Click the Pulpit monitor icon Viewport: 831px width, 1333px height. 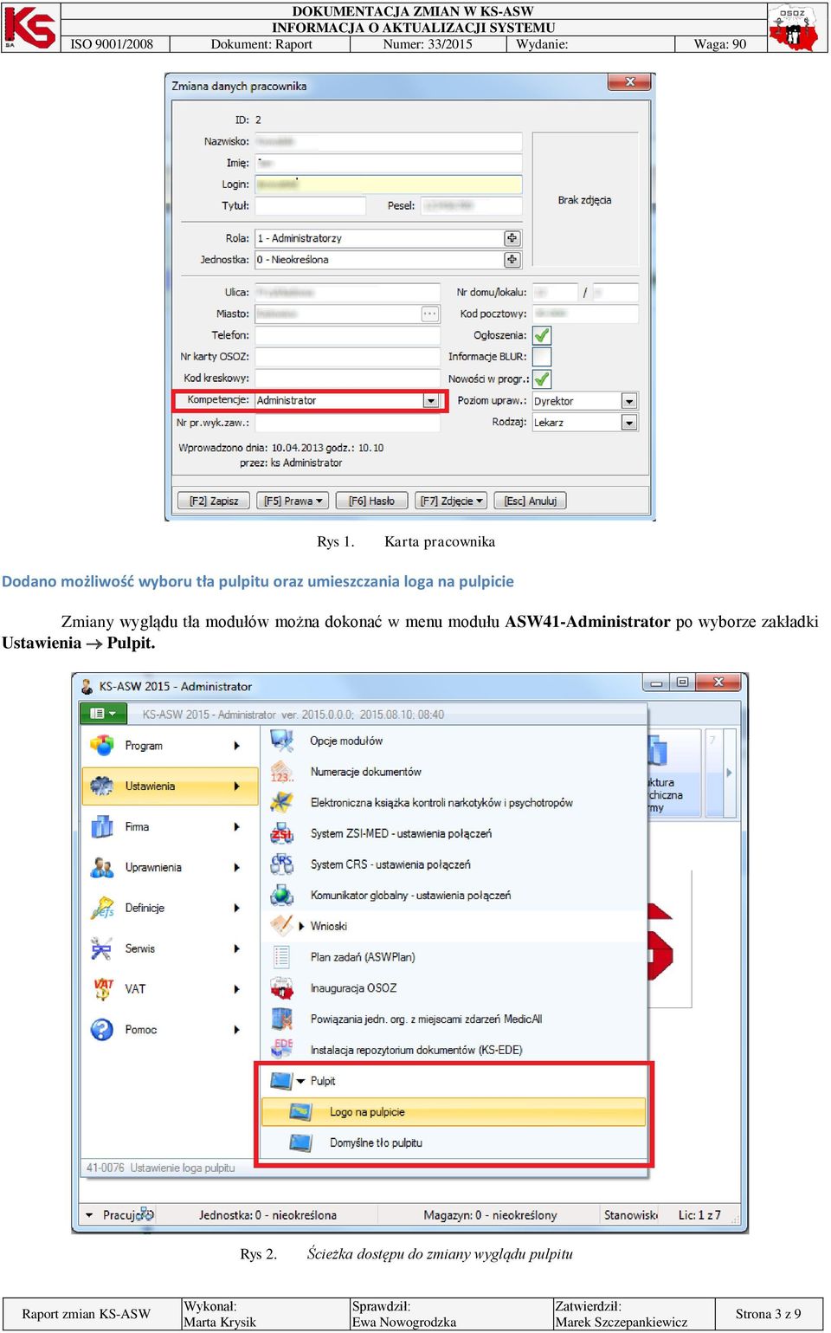[281, 1081]
